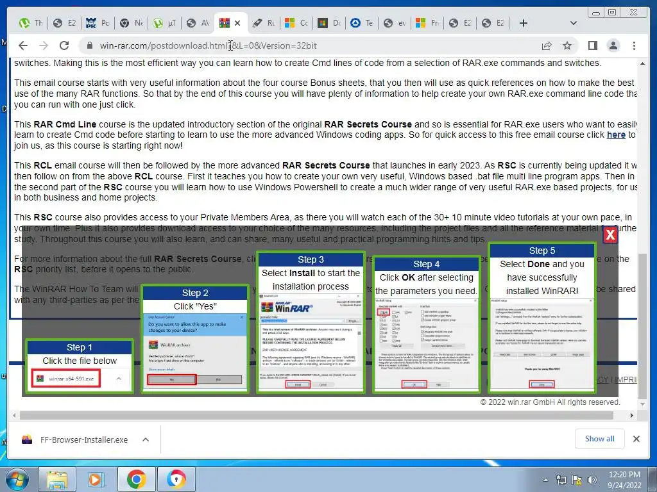
Task: Switch to the "ev" tab
Action: tap(395, 23)
